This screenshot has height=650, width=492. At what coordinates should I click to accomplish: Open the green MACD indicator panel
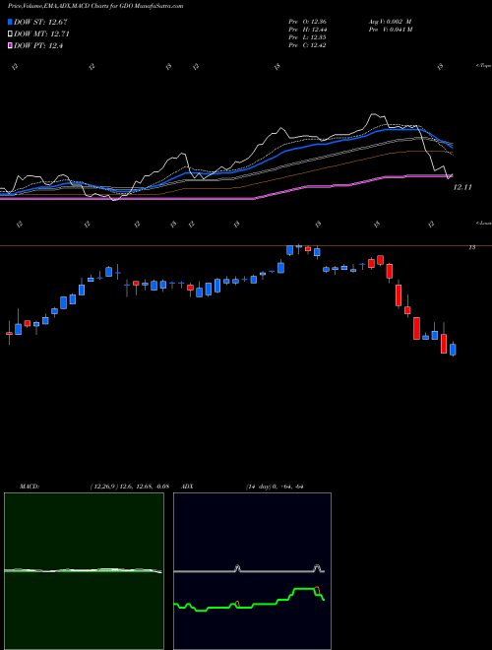coord(84,571)
